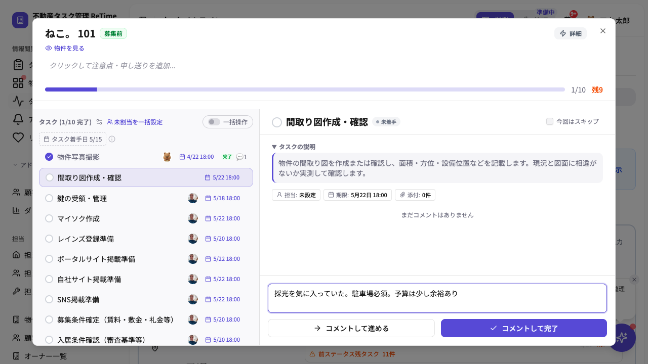This screenshot has height=364, width=648.
Task: Open due date 5/18 18:00 on 鍵の受領 row
Action: [x=223, y=198]
